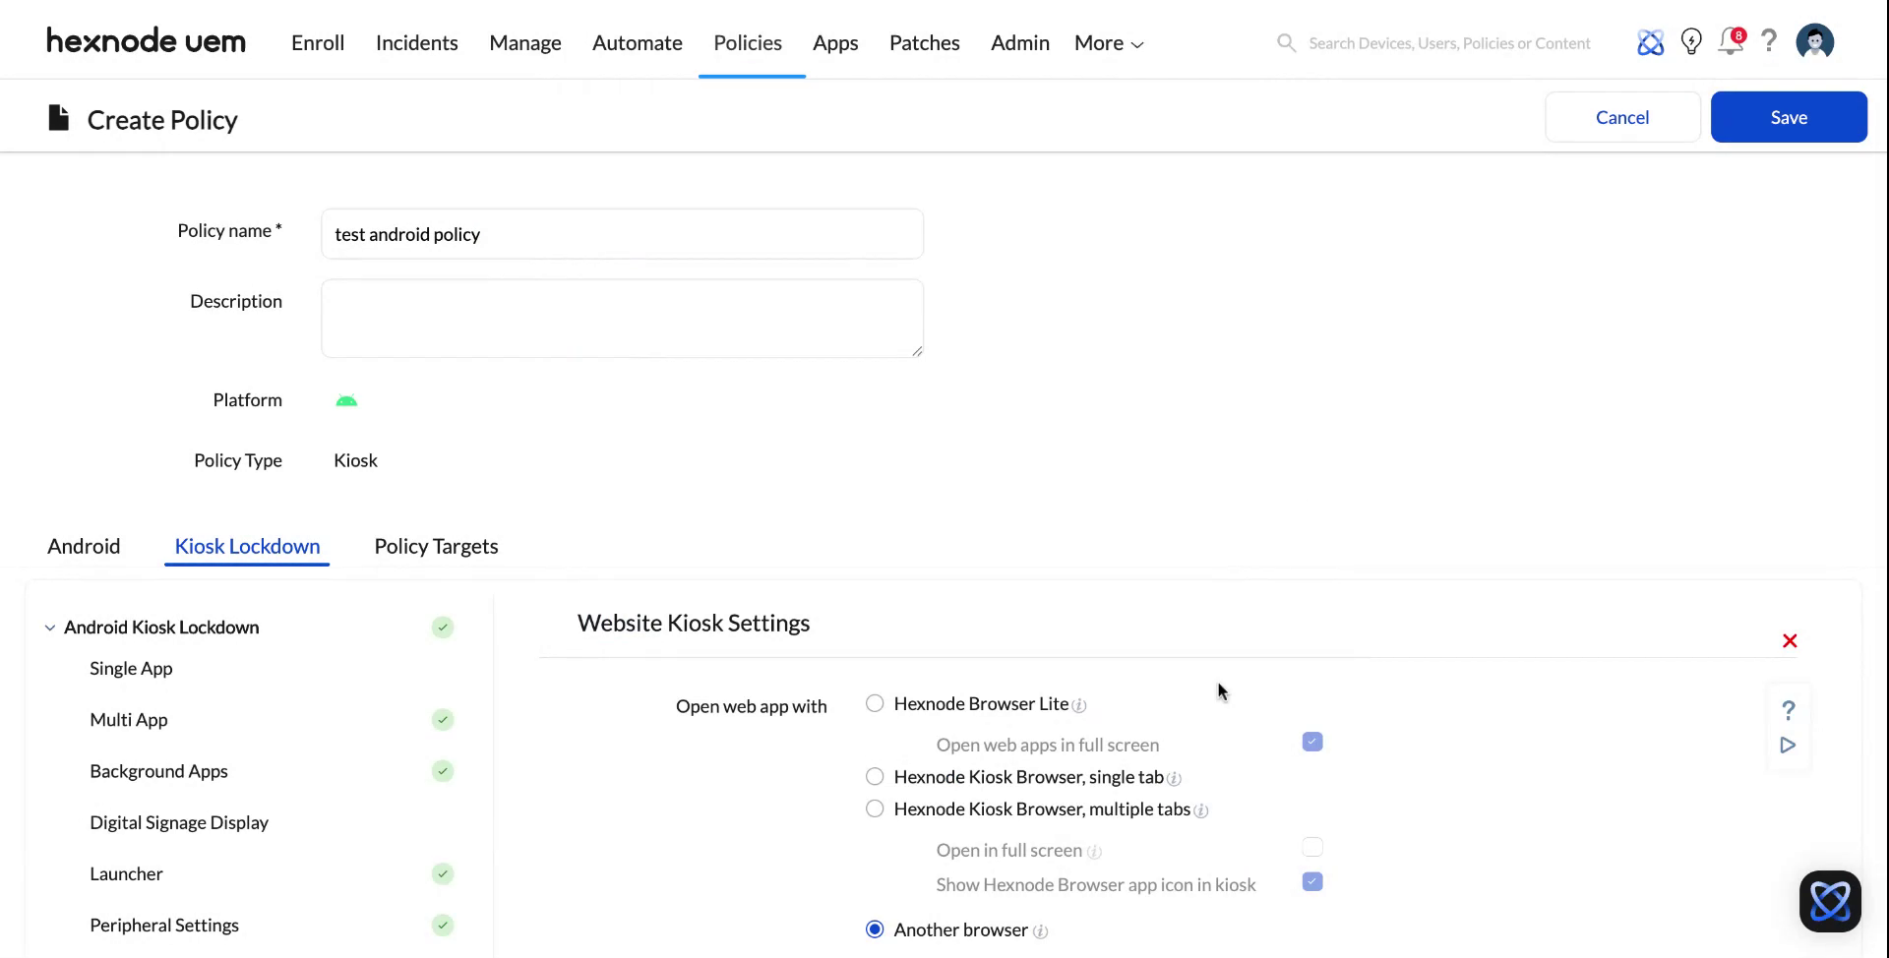
Task: Click inside the Description text box
Action: (x=622, y=318)
